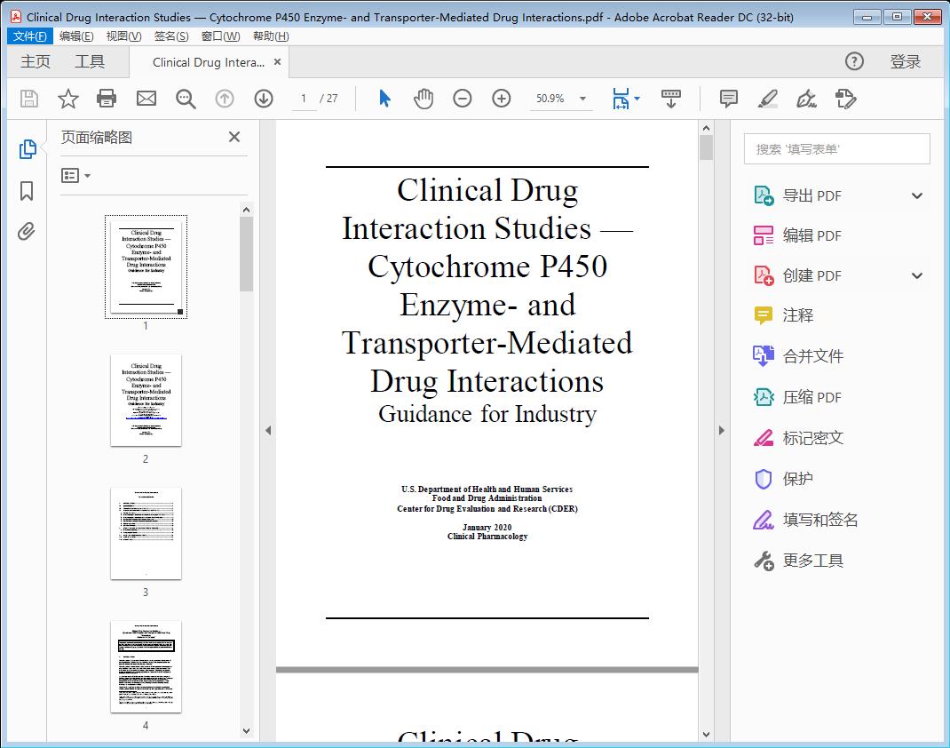Click the 搜索 '填写表单' search field
The height and width of the screenshot is (748, 950).
click(835, 148)
